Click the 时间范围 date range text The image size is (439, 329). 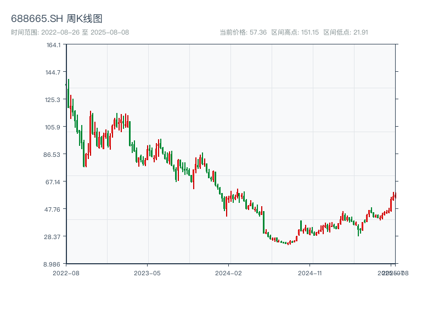pyautogui.click(x=70, y=32)
